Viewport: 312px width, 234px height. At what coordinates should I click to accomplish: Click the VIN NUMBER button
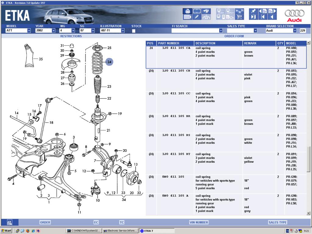click(x=199, y=222)
